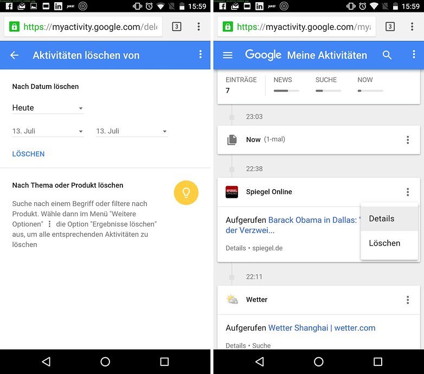
Task: Open the end date 13. Juli dropdown
Action: click(x=132, y=131)
